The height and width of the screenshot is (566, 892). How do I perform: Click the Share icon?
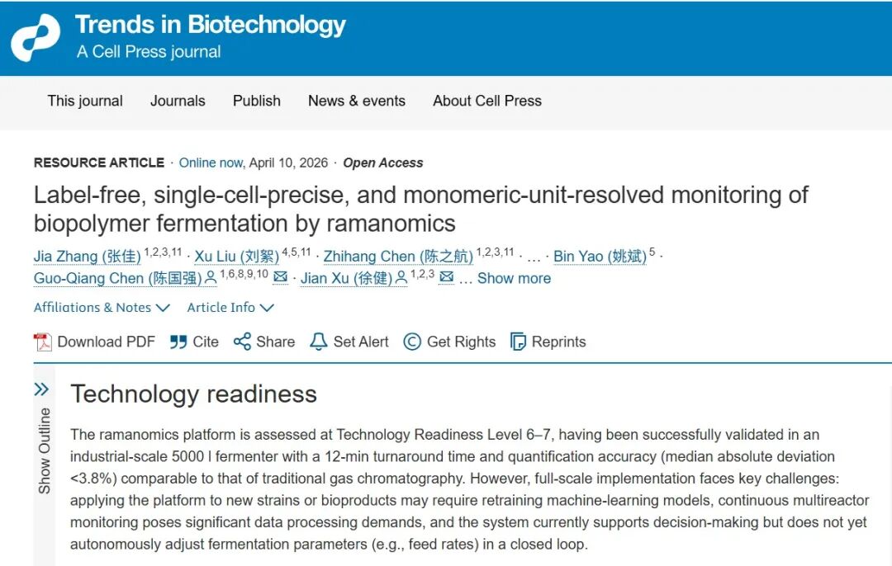click(242, 342)
